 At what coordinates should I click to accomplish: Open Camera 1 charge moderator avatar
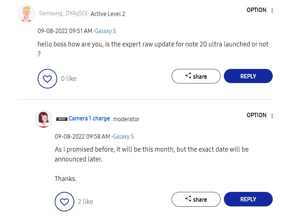(43, 119)
